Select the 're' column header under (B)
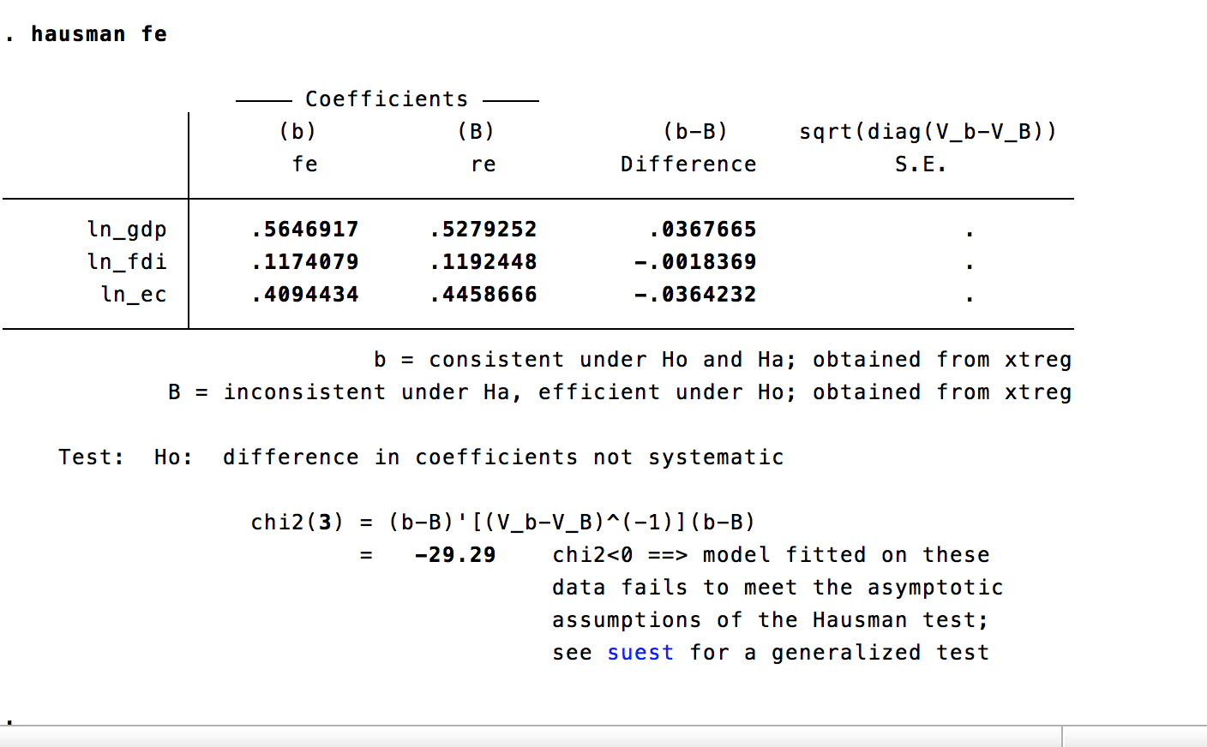The image size is (1207, 747). pos(483,164)
